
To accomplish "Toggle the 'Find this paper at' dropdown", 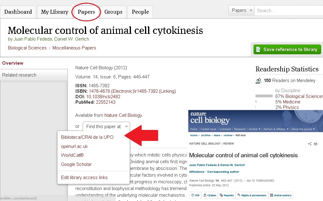I will tap(107, 126).
